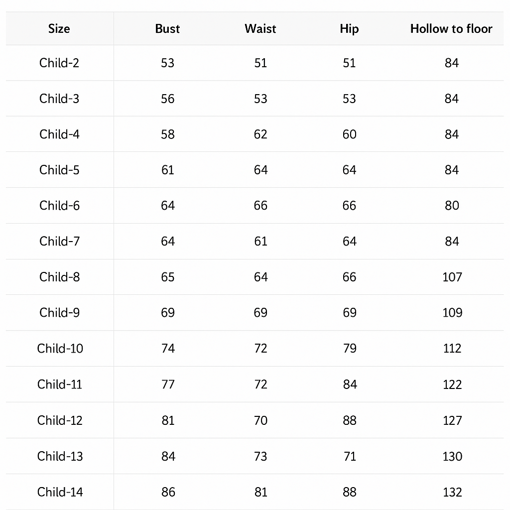The image size is (510, 510).
Task: Click the Child-13 hollow to floor value 130
Action: point(452,456)
